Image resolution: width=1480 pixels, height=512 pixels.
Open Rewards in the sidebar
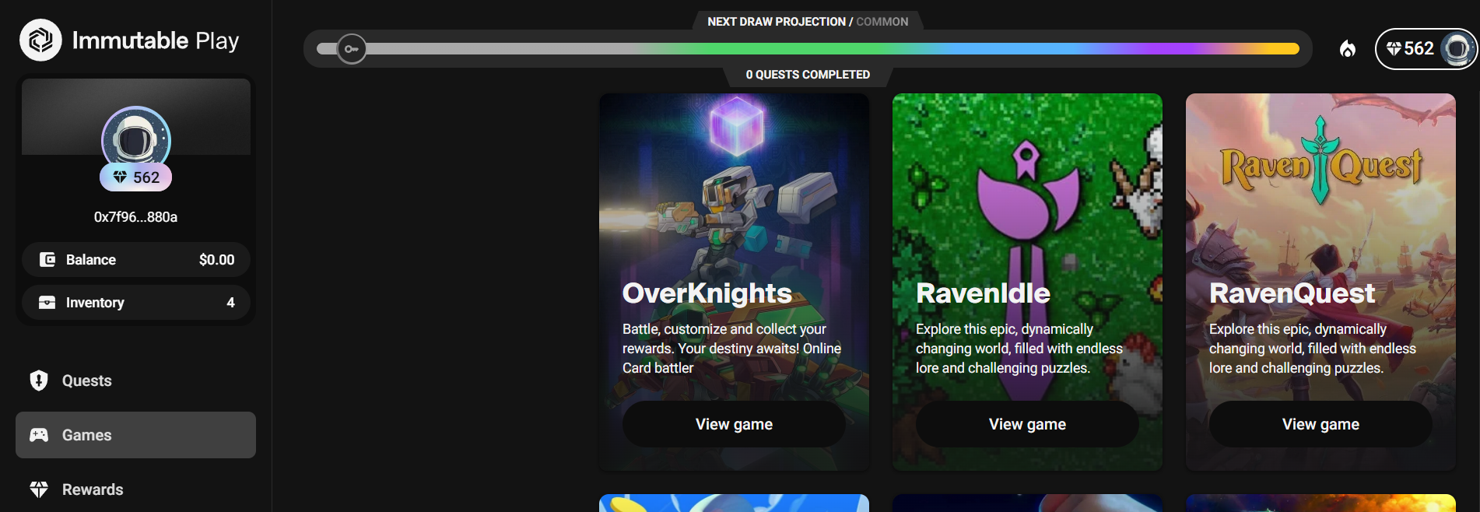(x=135, y=489)
